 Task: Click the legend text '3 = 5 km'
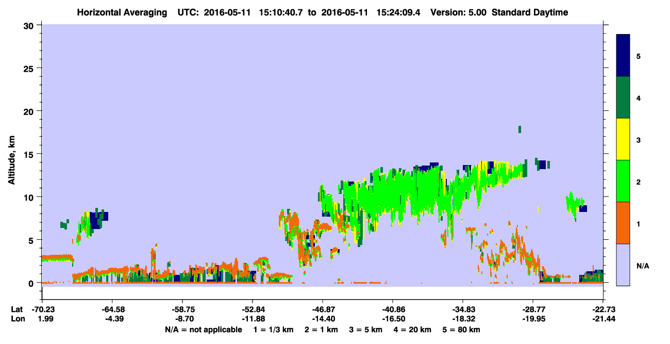coord(366,330)
